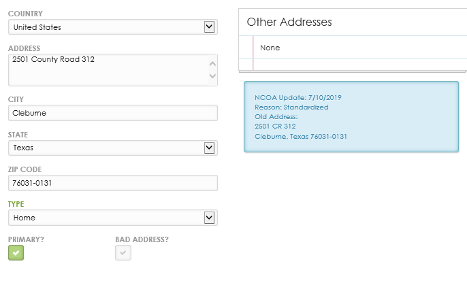The height and width of the screenshot is (285, 467).
Task: Click the BAD ADDRESS? label
Action: 142,239
